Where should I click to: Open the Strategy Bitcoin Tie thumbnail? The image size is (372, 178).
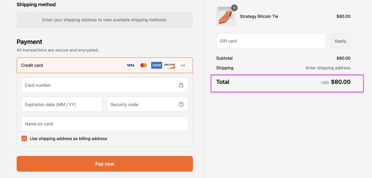click(226, 16)
